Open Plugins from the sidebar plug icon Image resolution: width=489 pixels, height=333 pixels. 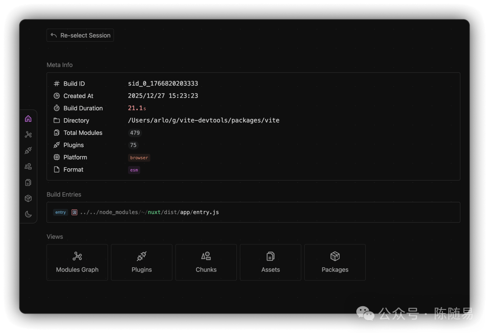[28, 151]
